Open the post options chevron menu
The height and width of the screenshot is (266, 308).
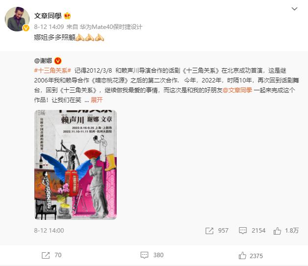coord(294,9)
